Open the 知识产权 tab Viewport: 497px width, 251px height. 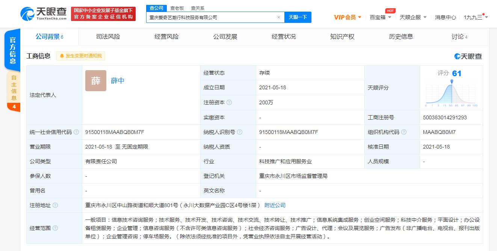(342, 37)
